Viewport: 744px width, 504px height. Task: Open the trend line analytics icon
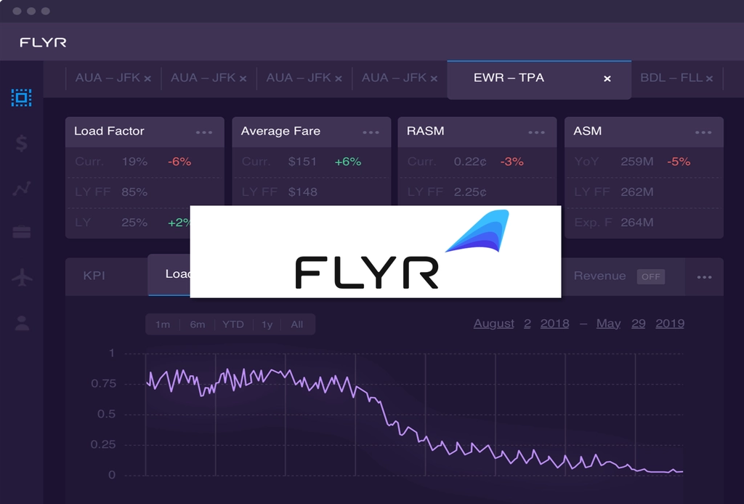22,188
